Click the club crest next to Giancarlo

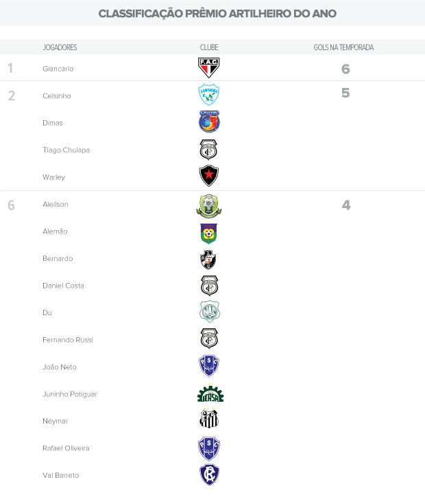209,67
